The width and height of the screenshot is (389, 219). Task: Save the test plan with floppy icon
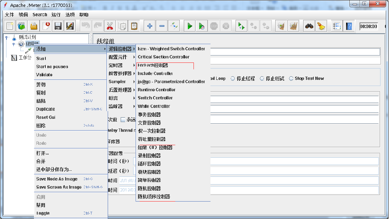[x=58, y=26]
